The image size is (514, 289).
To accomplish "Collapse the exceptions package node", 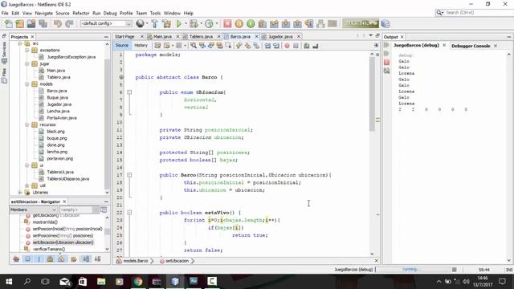I will tap(27, 50).
